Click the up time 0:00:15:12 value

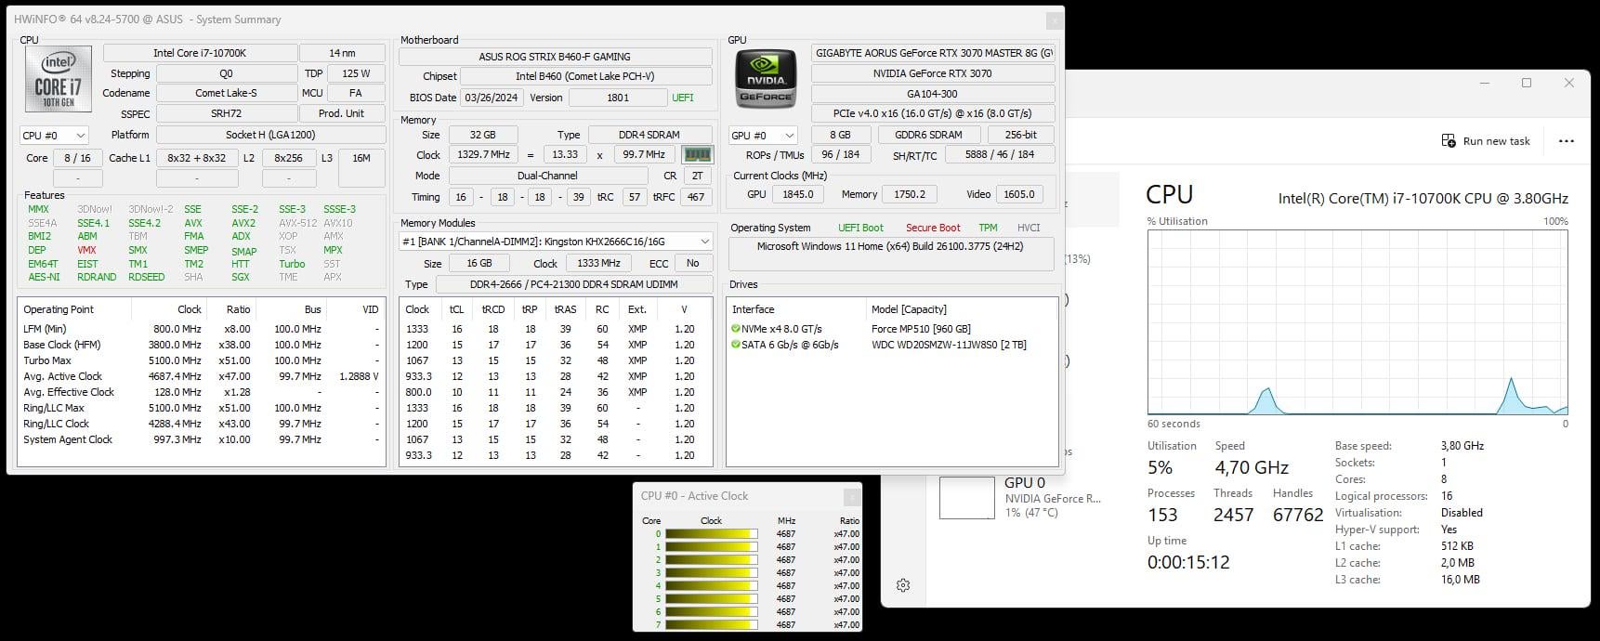(1188, 562)
